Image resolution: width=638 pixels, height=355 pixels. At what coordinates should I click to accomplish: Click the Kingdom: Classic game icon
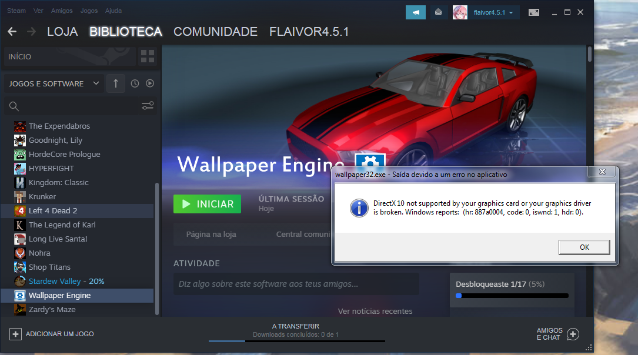(x=19, y=183)
